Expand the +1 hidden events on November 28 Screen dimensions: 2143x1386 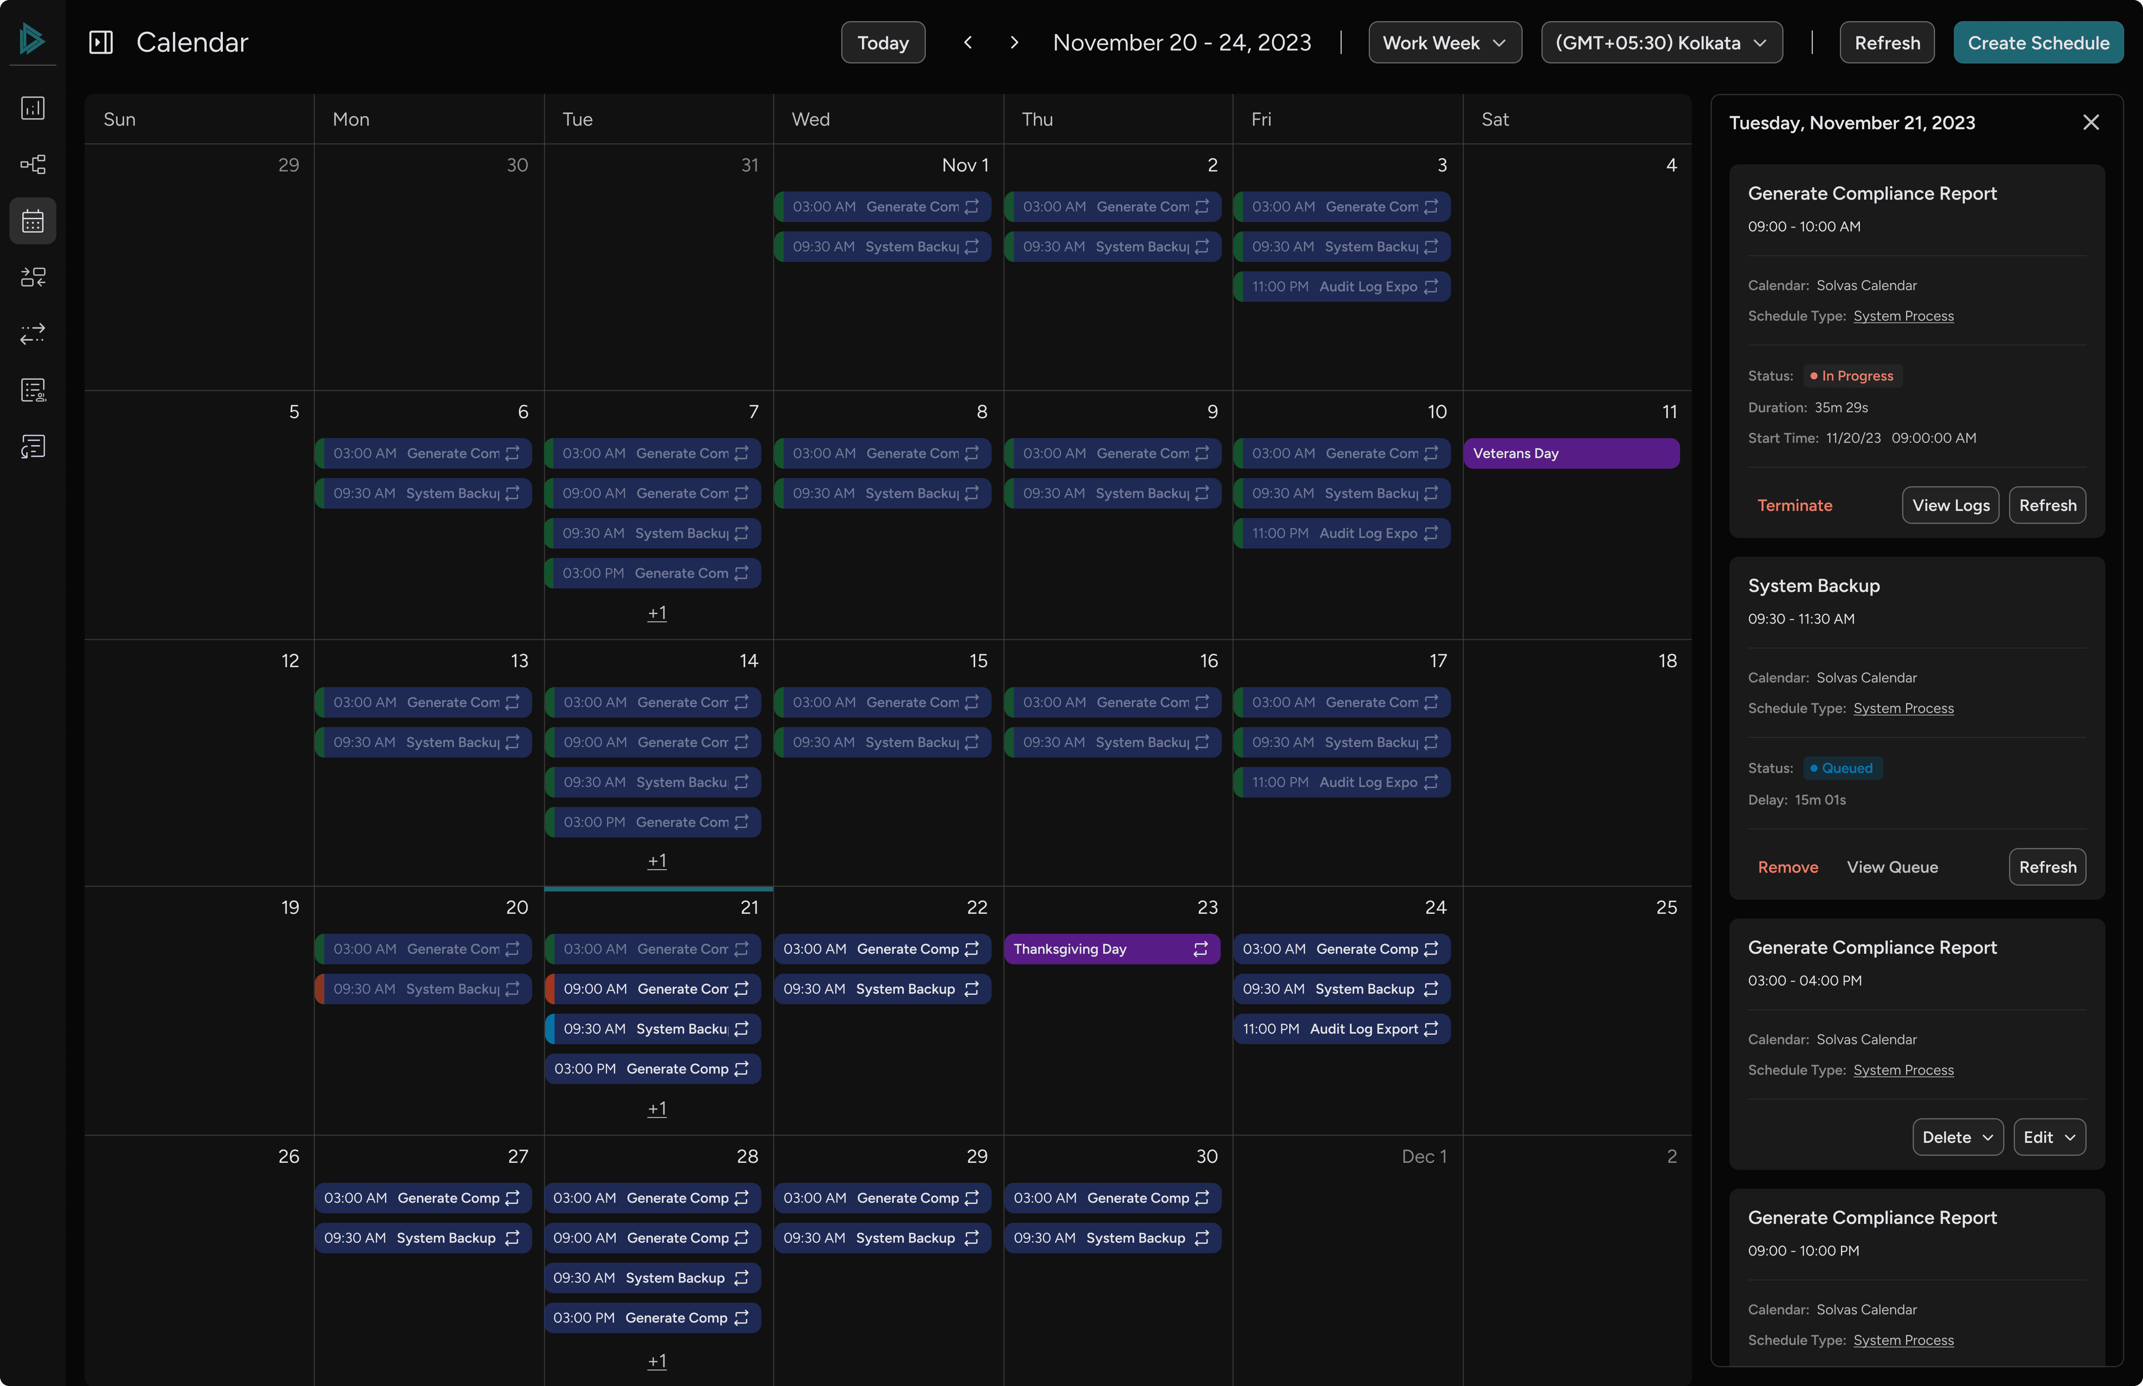(x=658, y=1361)
